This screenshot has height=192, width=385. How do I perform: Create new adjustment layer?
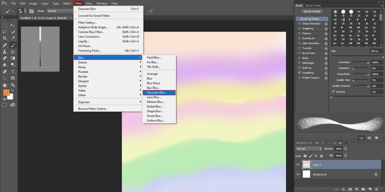(356, 189)
